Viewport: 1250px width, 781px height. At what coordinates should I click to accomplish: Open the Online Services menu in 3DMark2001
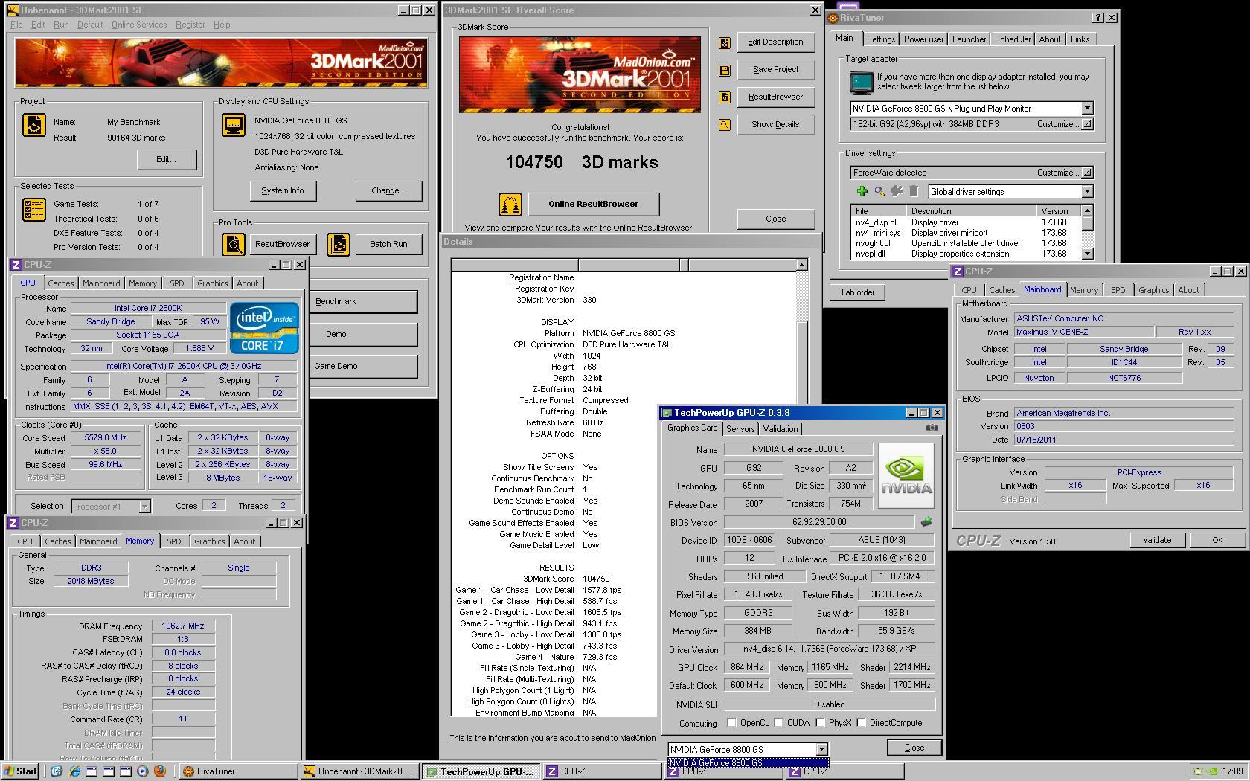click(139, 25)
